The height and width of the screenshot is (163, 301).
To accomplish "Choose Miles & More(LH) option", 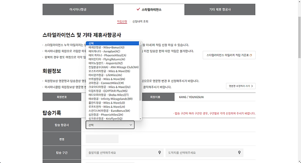I will (x=112, y=107).
